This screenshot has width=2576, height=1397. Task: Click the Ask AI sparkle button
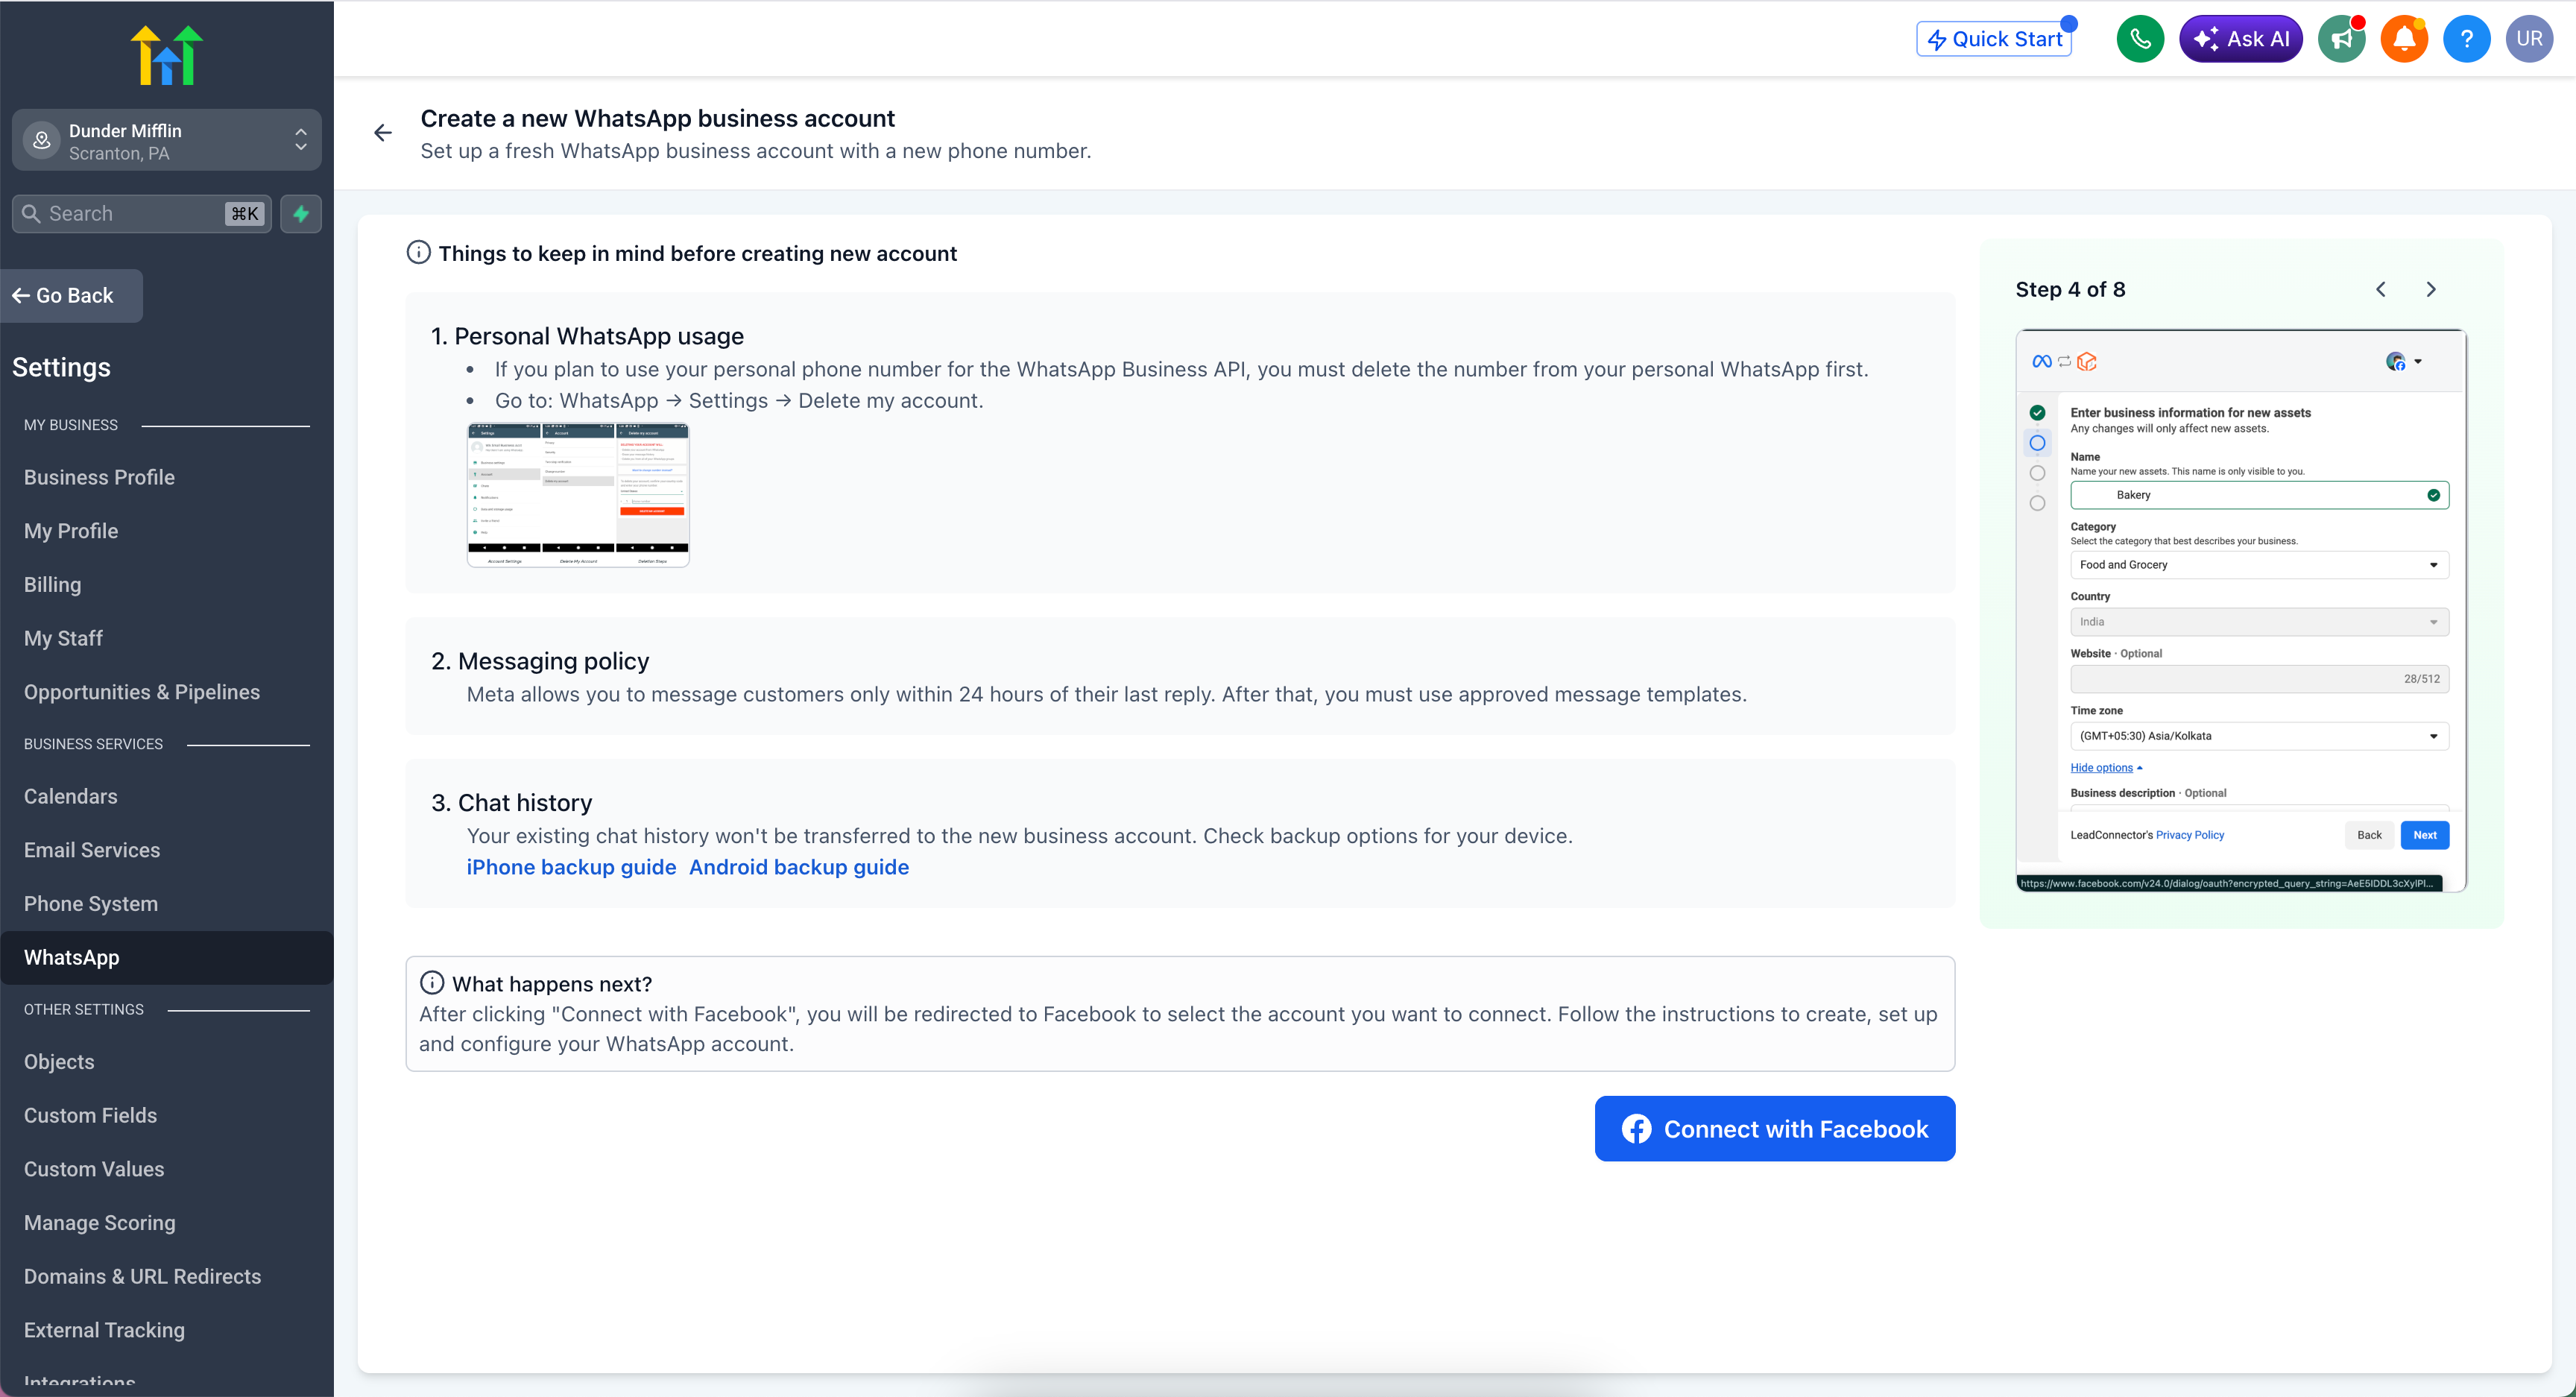tap(2240, 39)
